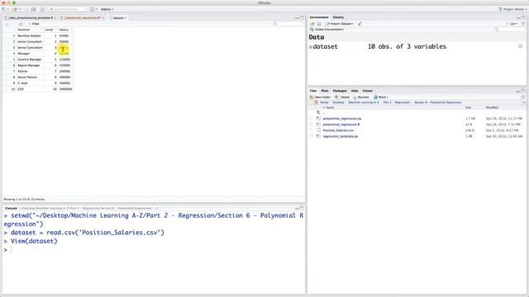Screen dimensions: 529x297
Task: Select the Junior Consultant cell
Action: (x=30, y=42)
